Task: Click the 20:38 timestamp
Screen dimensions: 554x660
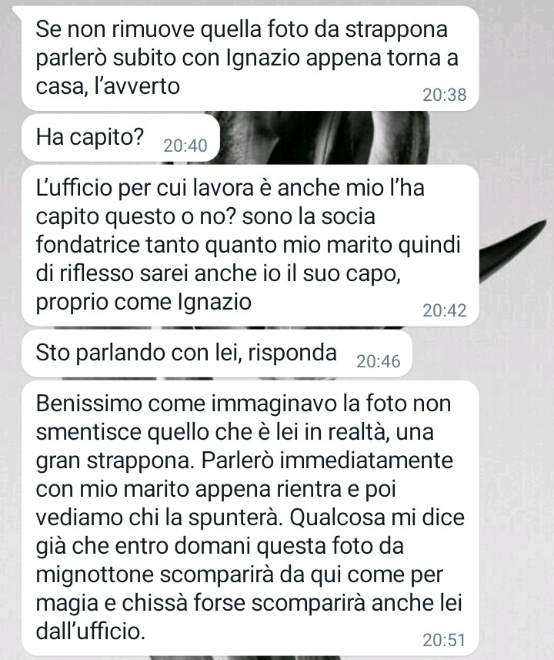Action: click(444, 95)
